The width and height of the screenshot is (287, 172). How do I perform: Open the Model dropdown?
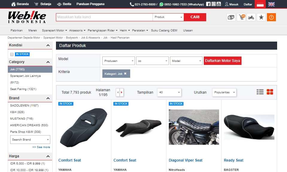tap(186, 61)
